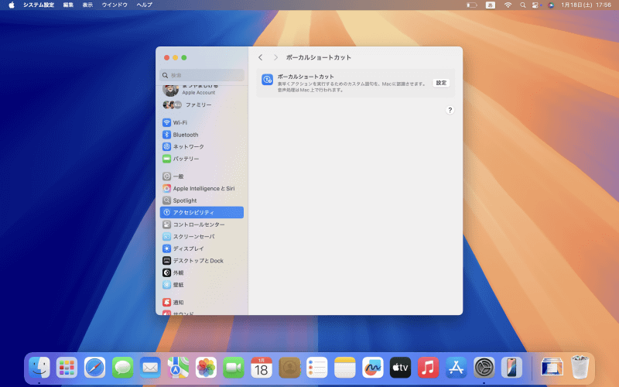
Task: Open Wi-Fi status in menu bar
Action: click(x=508, y=5)
